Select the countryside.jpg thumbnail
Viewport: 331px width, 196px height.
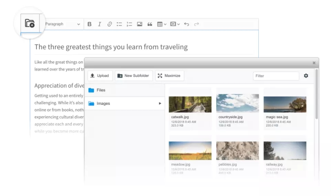tap(237, 103)
